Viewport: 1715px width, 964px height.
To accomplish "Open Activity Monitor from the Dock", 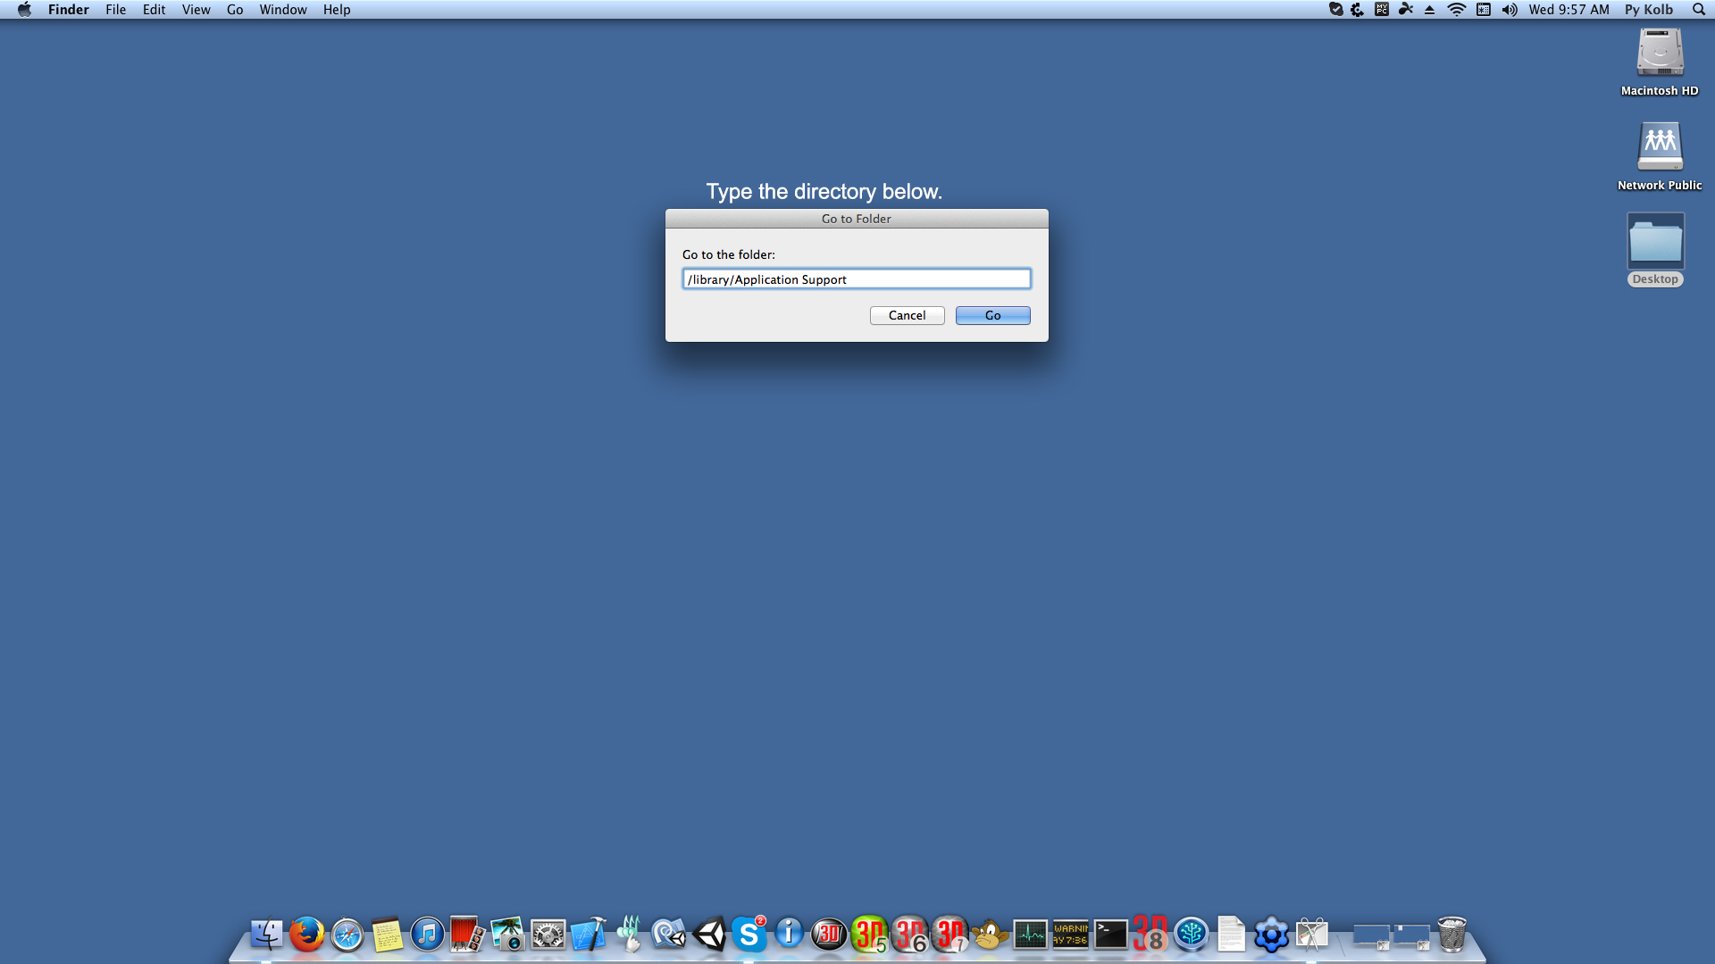I will [1032, 935].
